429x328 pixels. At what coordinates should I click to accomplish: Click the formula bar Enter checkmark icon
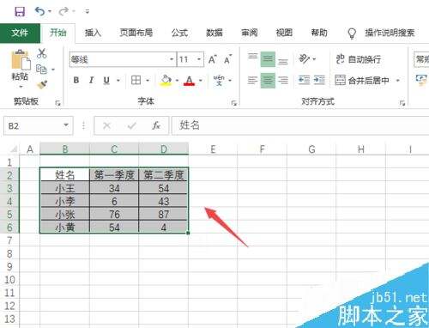(x=132, y=125)
